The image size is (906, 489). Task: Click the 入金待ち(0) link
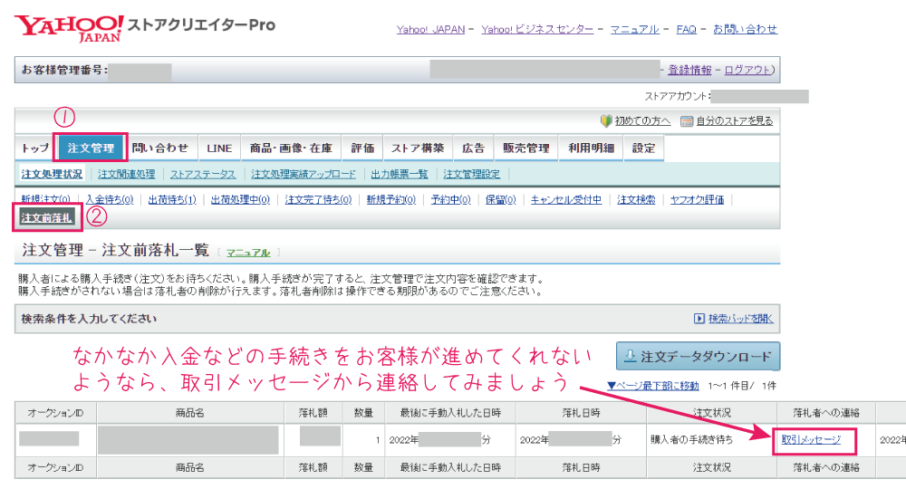[x=110, y=199]
